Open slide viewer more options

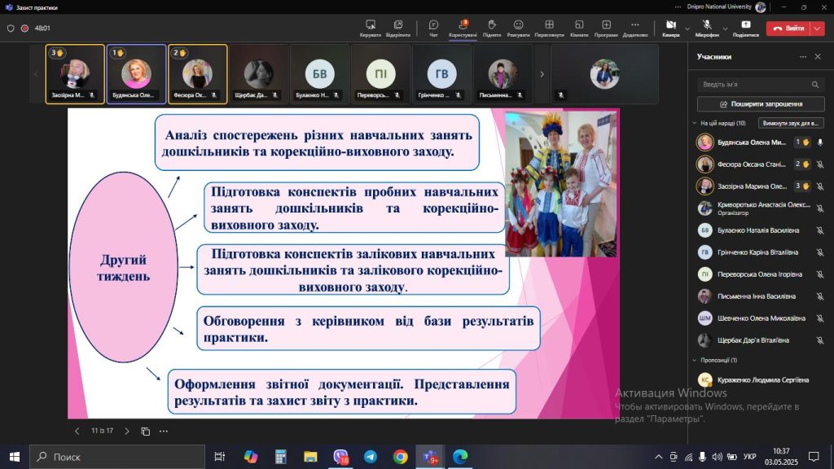(164, 432)
